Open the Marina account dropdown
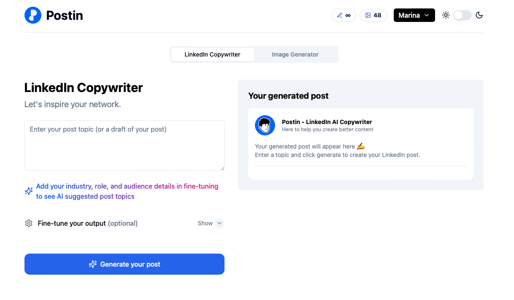This screenshot has width=514, height=300. click(414, 15)
